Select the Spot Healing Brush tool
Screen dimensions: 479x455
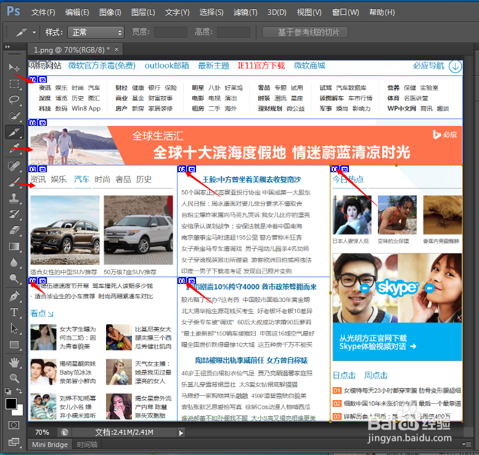14,165
